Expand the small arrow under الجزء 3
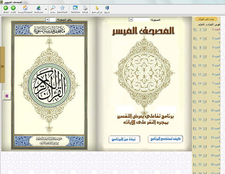 point(219,51)
